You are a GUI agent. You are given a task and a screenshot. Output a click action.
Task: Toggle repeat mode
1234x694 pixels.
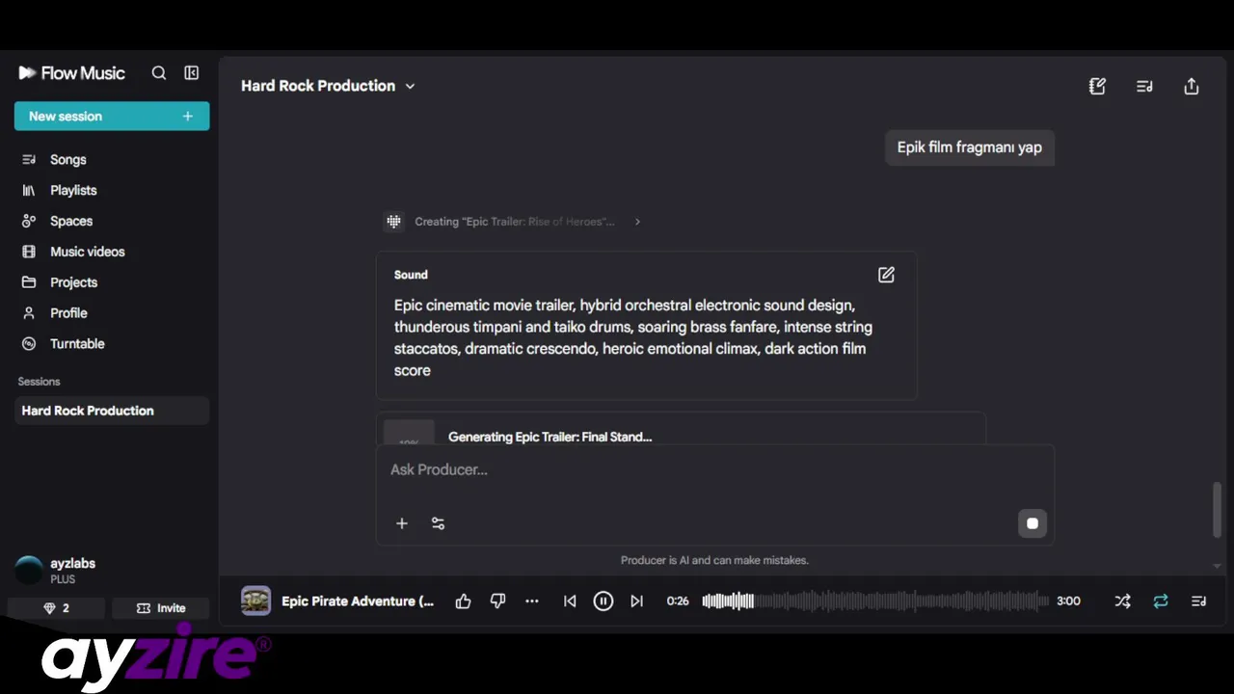click(x=1161, y=601)
